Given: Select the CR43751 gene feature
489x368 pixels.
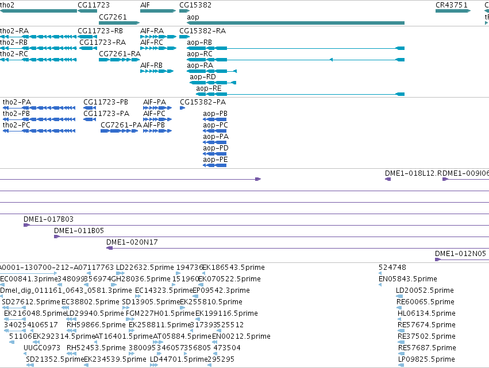Looking at the screenshot, I should click(453, 11).
